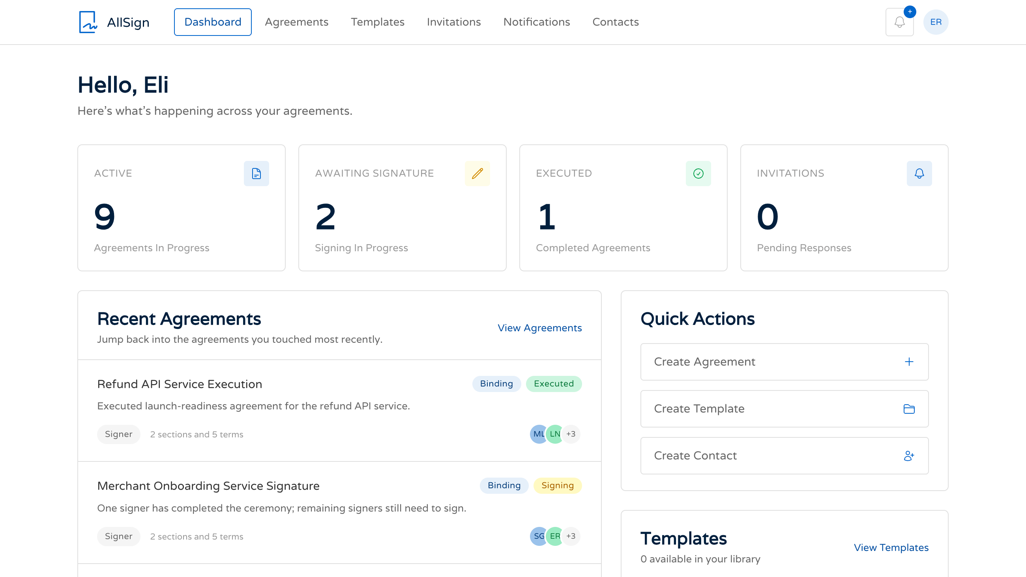
Task: Click the AllSign brand name
Action: [128, 22]
